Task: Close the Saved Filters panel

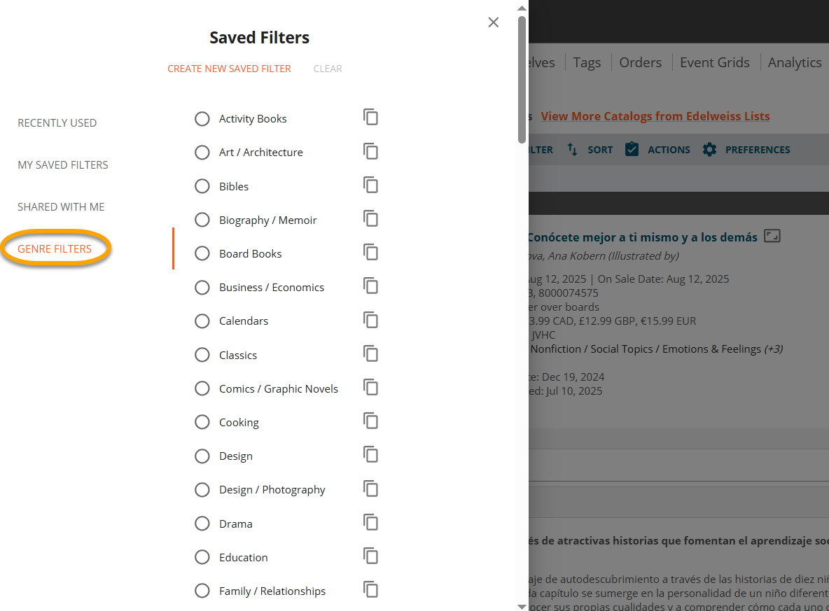Action: (x=494, y=22)
